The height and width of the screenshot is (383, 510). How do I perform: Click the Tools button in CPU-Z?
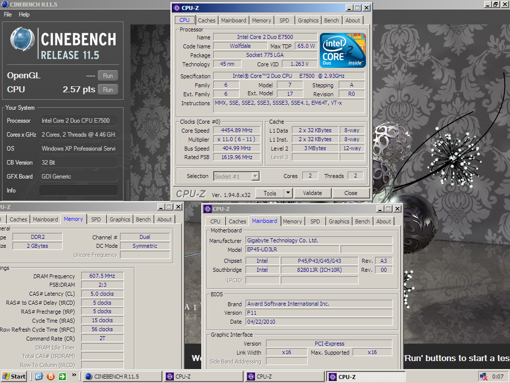coord(269,193)
